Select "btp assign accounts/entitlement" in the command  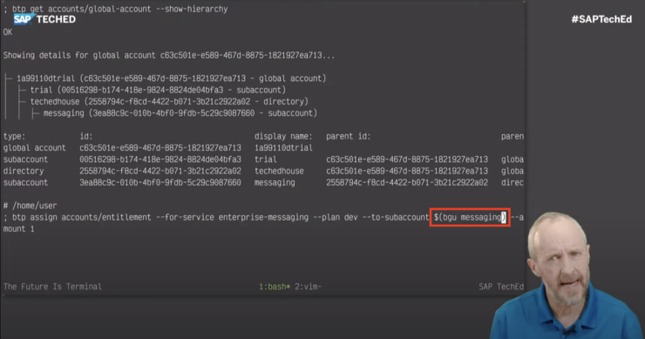coord(81,217)
